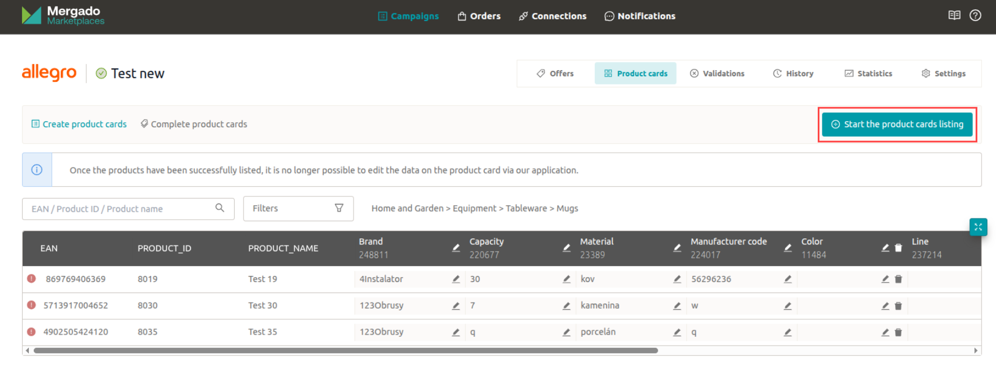Start the product cards listing
The image size is (996, 365).
[x=897, y=124]
